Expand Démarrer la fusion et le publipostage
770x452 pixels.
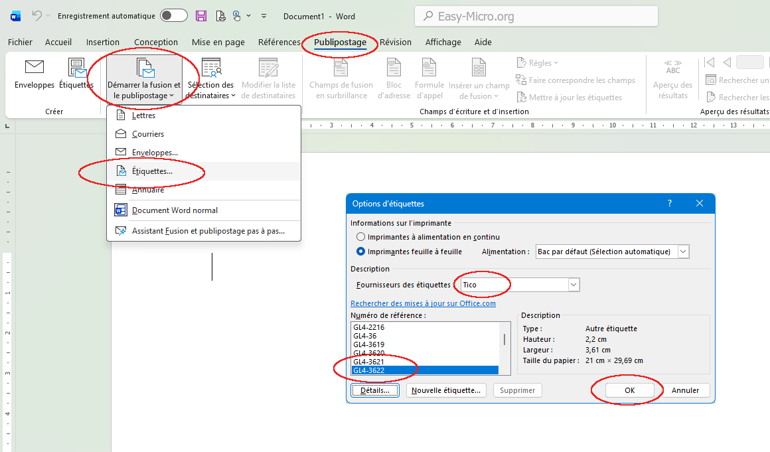click(143, 78)
